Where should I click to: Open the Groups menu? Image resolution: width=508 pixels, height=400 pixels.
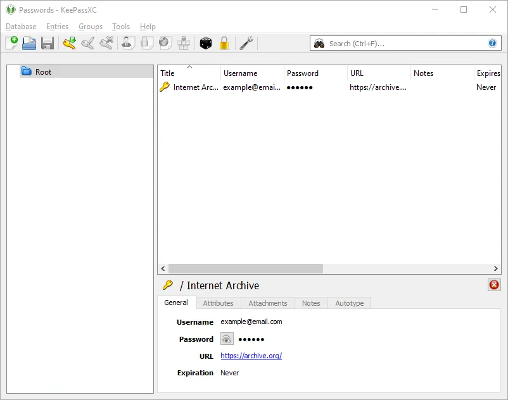coord(91,27)
